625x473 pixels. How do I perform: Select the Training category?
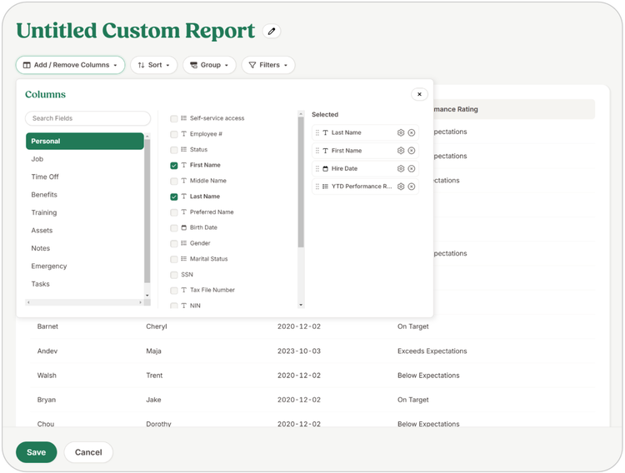point(84,213)
